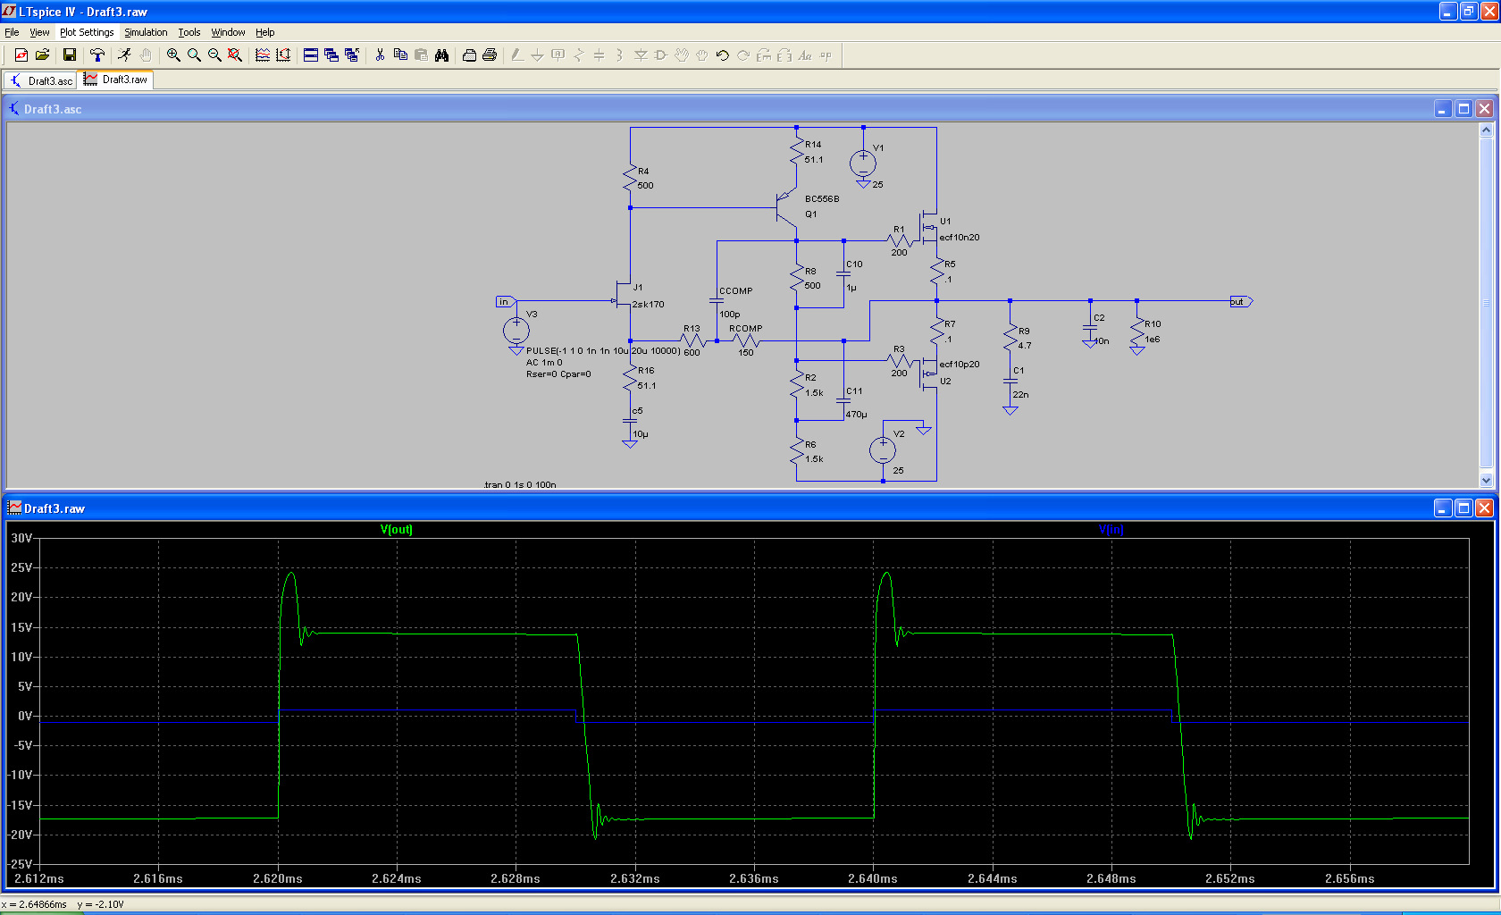This screenshot has width=1501, height=915.
Task: Click the Print printer icon
Action: (490, 55)
